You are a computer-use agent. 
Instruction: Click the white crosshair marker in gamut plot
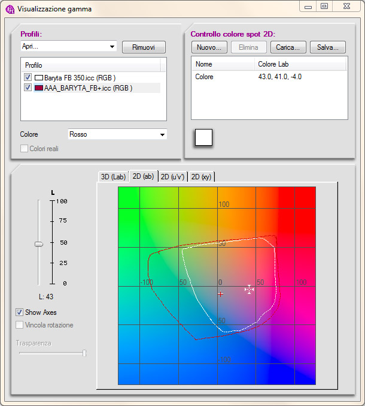point(250,290)
